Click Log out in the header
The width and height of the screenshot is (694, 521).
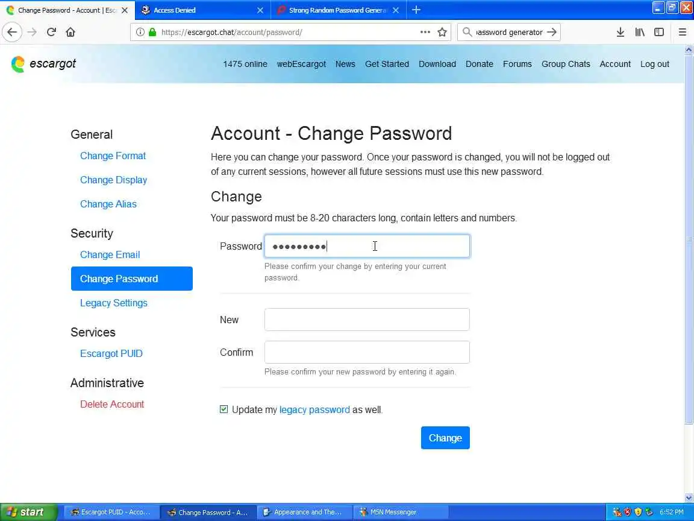coord(655,64)
